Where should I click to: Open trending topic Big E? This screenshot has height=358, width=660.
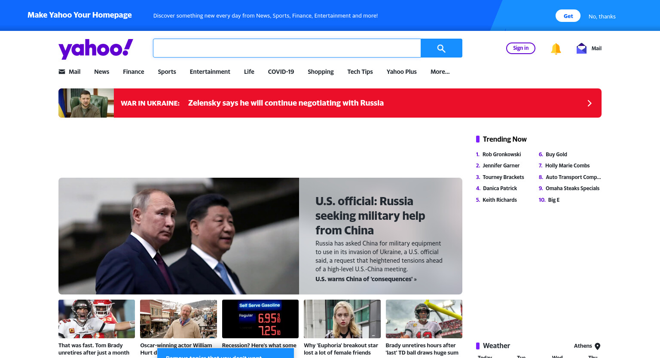click(x=553, y=200)
